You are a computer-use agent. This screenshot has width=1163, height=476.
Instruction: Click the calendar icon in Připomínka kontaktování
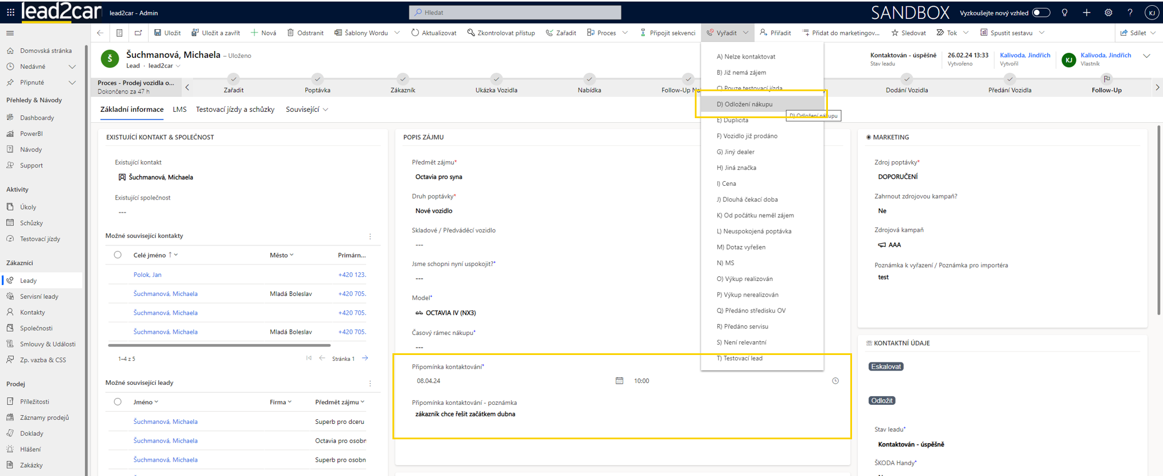[619, 381]
